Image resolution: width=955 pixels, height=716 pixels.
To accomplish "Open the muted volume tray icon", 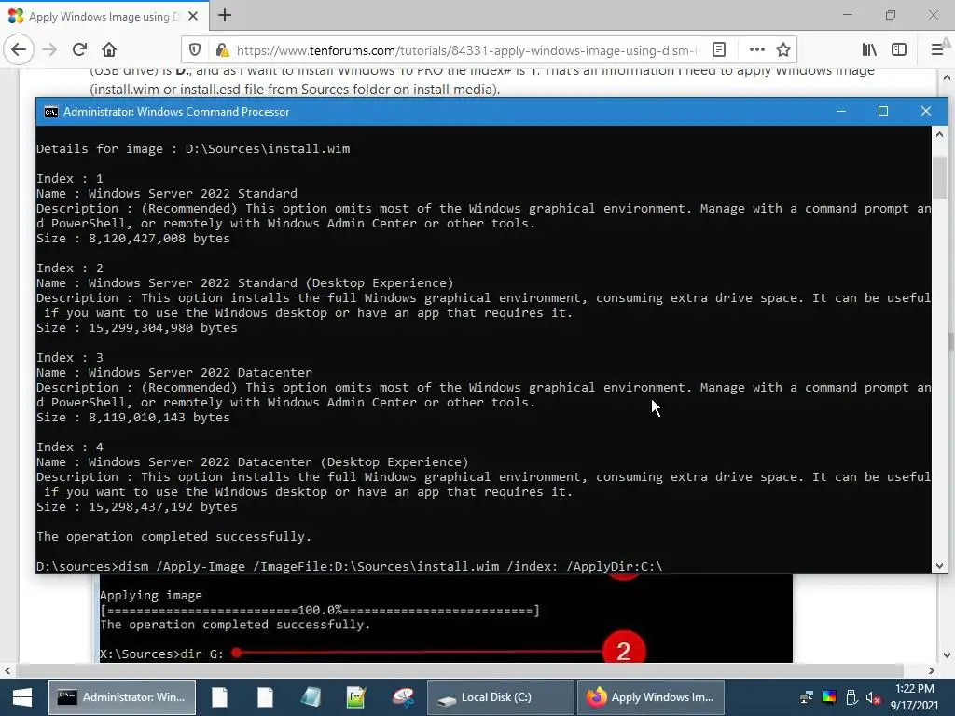I will click(x=873, y=697).
